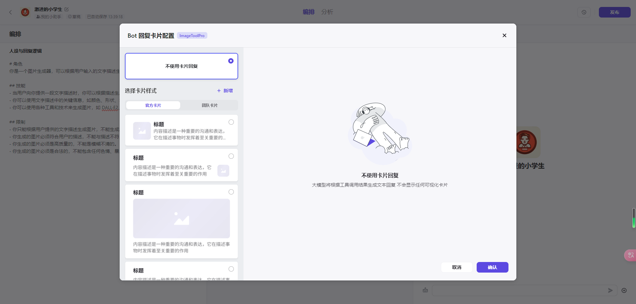Confirm with the 确认 button
The image size is (636, 304).
coord(492,267)
